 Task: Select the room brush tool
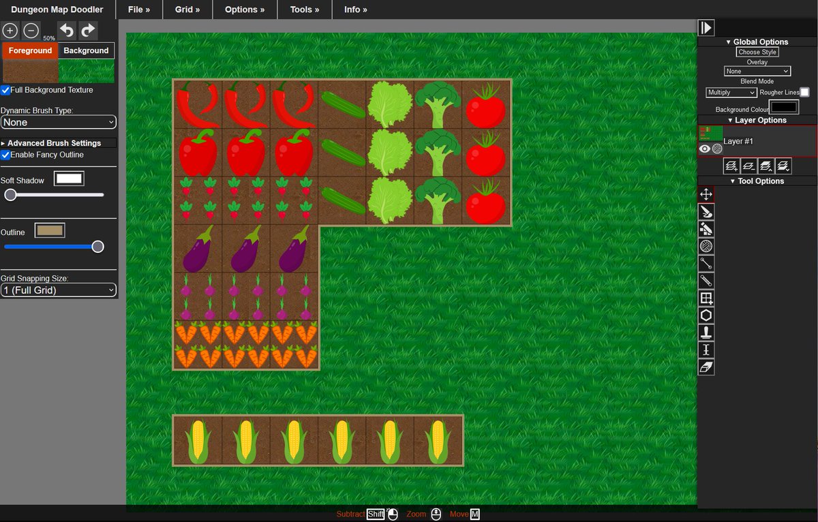pos(706,212)
